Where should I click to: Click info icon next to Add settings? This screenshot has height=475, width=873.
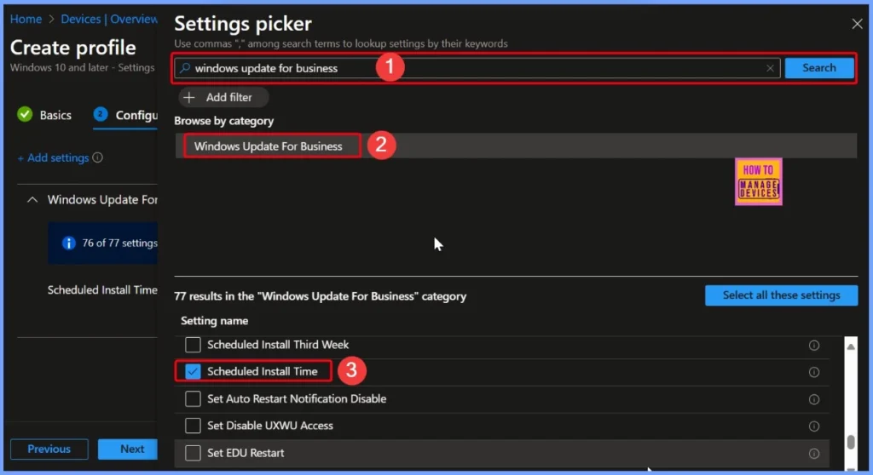pos(97,157)
